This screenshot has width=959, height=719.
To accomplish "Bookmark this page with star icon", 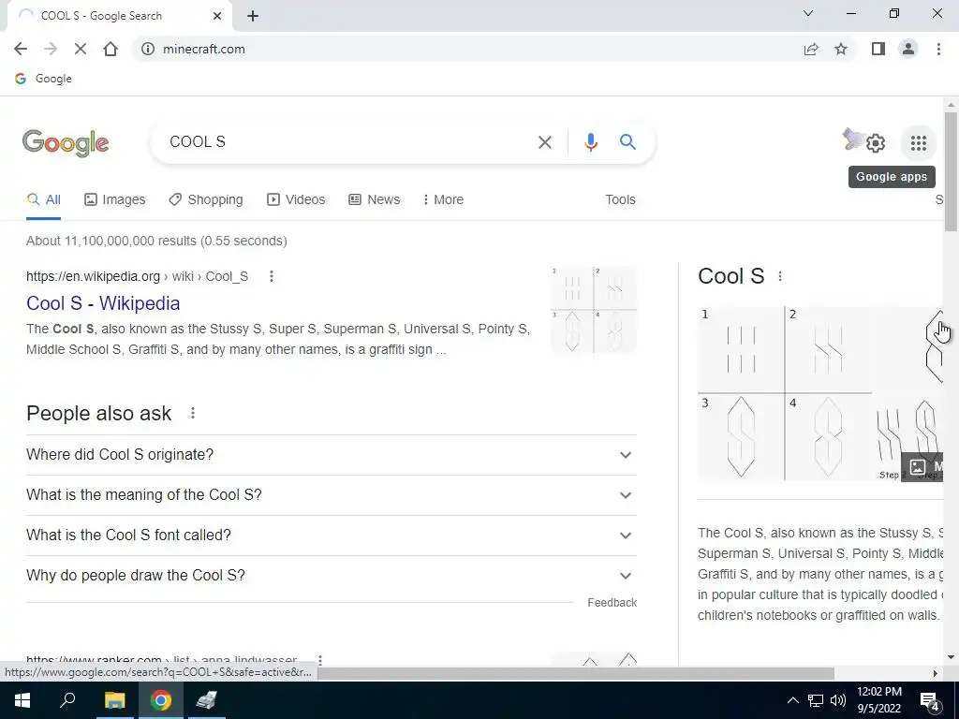I will tap(841, 49).
